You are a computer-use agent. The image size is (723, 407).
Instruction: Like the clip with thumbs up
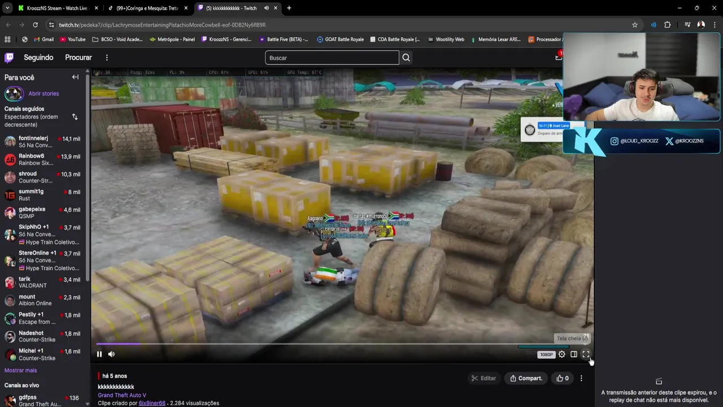(x=563, y=378)
